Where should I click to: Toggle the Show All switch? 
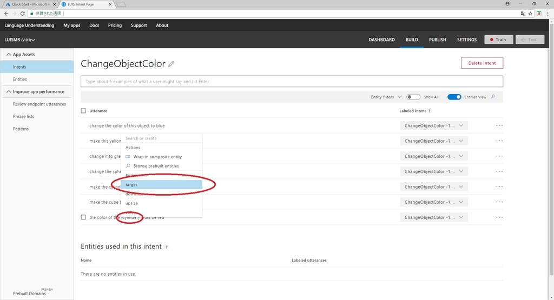pyautogui.click(x=413, y=97)
